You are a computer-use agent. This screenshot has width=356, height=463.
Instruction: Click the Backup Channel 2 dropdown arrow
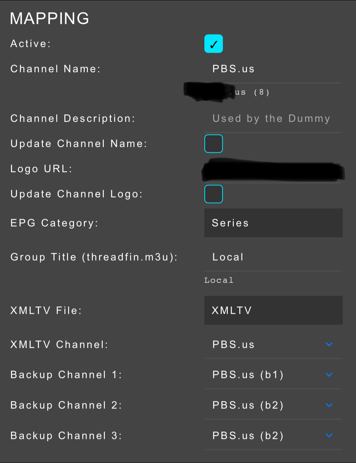pos(329,405)
